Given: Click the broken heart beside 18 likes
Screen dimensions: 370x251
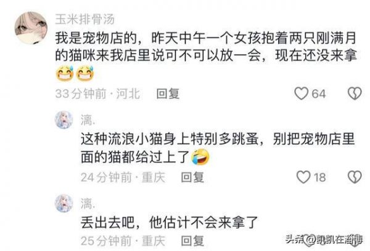Looking at the screenshot, I should [355, 177].
